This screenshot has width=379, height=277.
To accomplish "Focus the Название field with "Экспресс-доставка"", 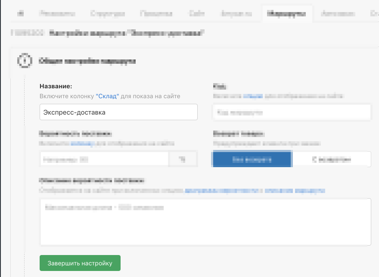I will pyautogui.click(x=118, y=112).
